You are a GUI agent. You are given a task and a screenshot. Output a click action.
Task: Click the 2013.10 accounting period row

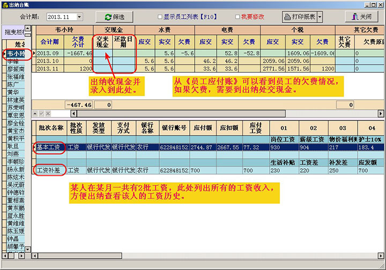click(x=48, y=61)
